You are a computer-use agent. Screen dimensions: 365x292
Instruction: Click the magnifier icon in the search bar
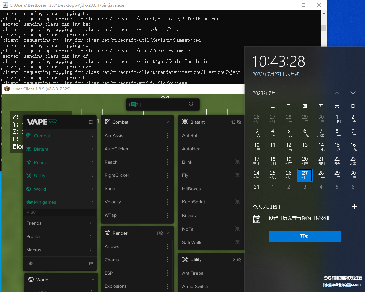click(x=191, y=104)
